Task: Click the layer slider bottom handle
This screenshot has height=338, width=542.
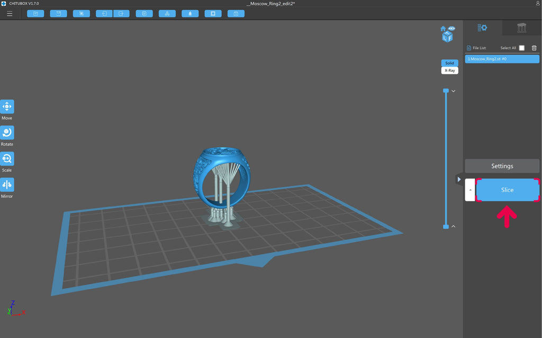Action: pos(446,227)
